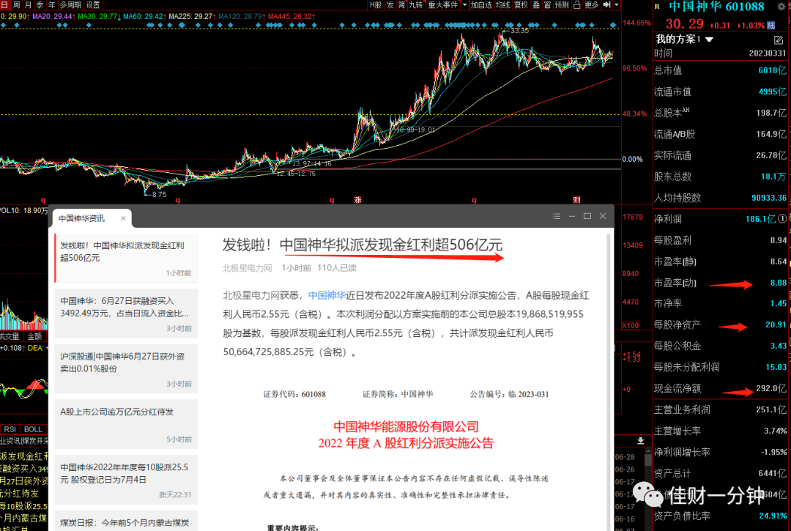The image size is (791, 531).
Task: Click the 现金流净额 292.0亿 row
Action: click(720, 388)
